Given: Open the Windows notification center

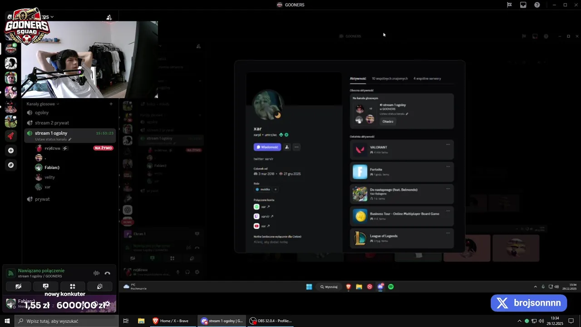Looking at the screenshot, I should pos(571,321).
